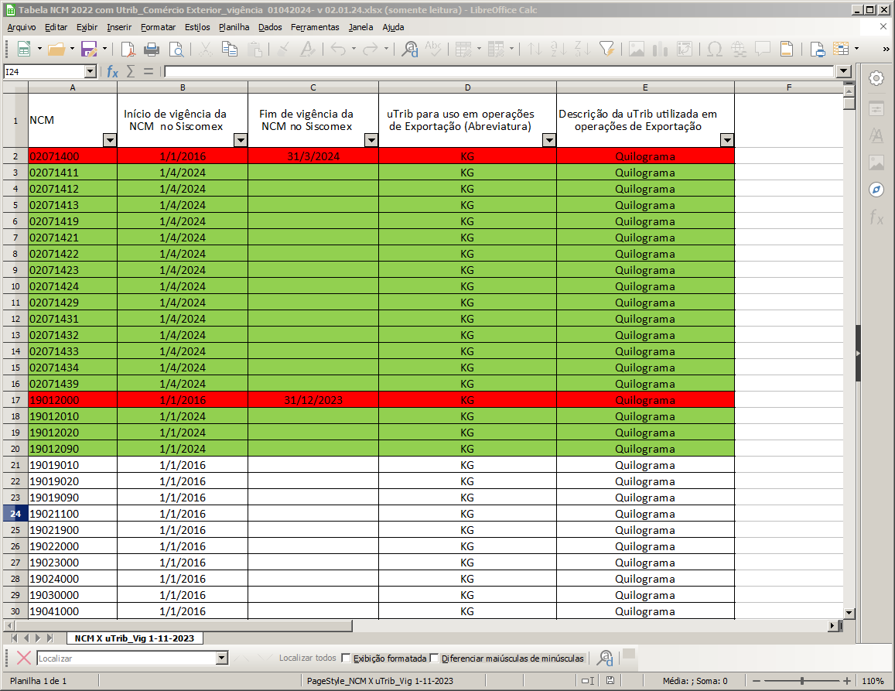Click the AutoFilter funnel icon
The height and width of the screenshot is (691, 895).
click(x=606, y=49)
